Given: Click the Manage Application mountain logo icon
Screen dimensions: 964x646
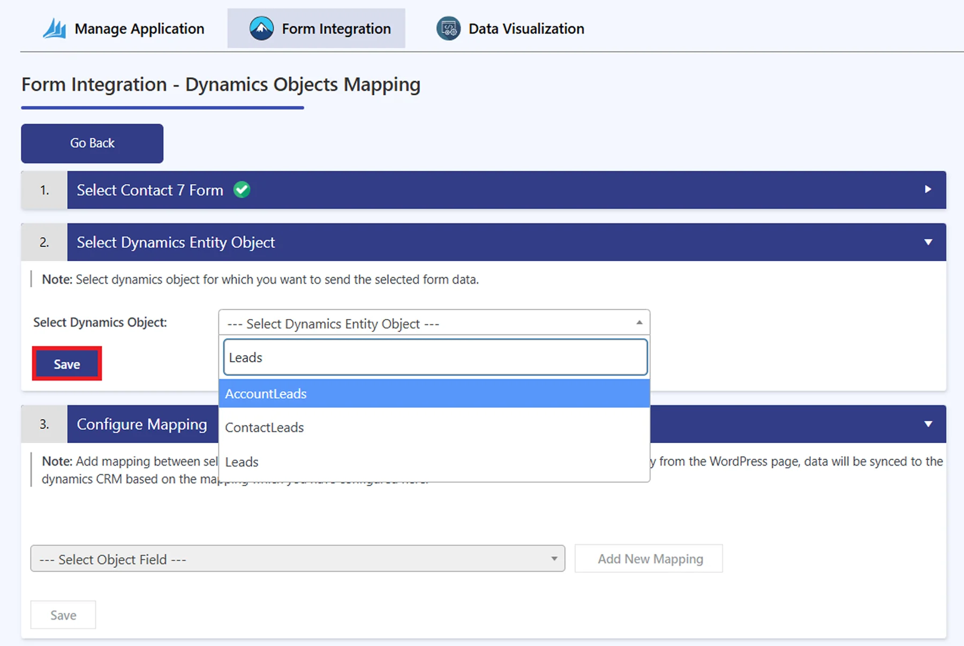Looking at the screenshot, I should 55,28.
